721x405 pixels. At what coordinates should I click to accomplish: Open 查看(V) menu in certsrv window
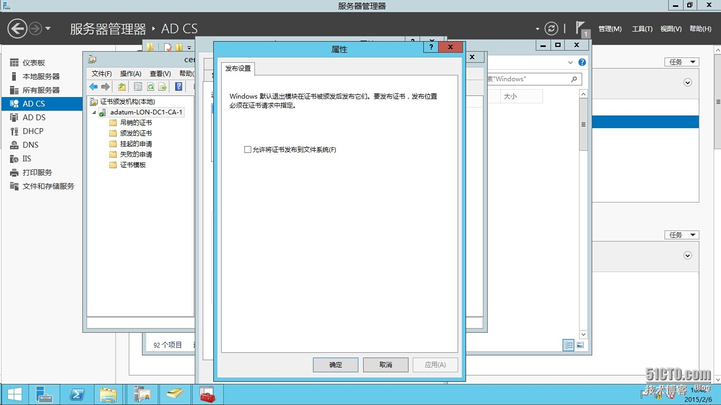tap(160, 74)
